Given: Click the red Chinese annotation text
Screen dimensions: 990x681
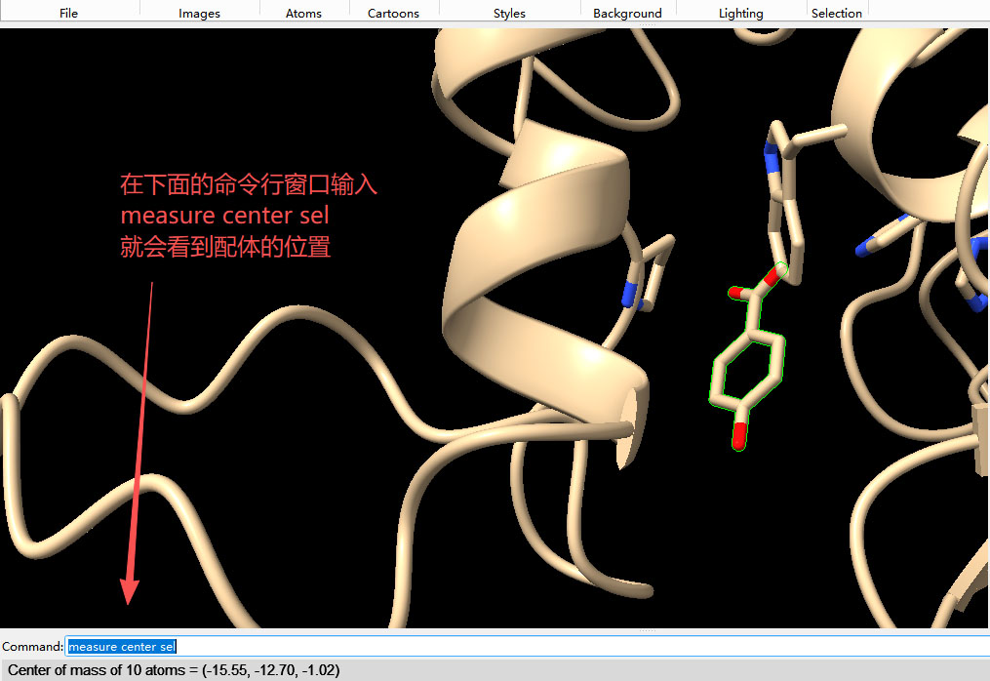Looking at the screenshot, I should point(248,216).
